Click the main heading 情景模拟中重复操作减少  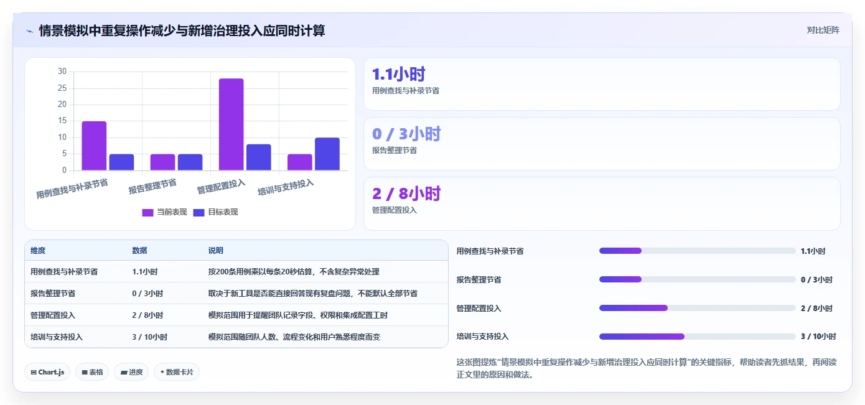coord(182,30)
